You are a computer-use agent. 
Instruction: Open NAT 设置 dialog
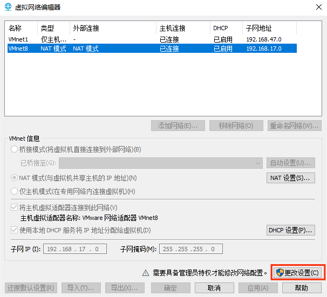291,178
